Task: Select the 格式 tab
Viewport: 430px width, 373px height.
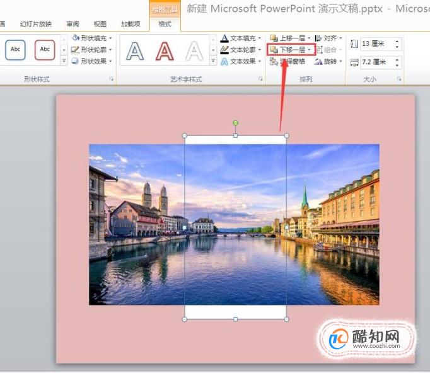Action: click(165, 24)
